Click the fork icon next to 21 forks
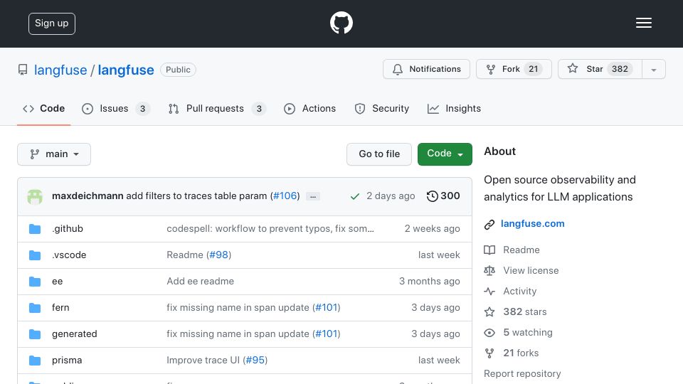The width and height of the screenshot is (683, 384). coord(489,353)
